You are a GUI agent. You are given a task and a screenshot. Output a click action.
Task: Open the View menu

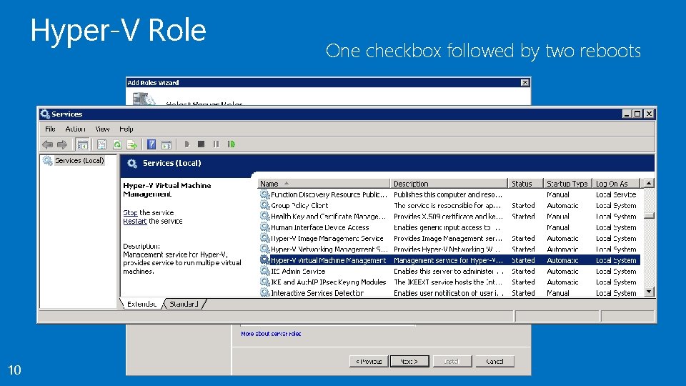pos(102,129)
